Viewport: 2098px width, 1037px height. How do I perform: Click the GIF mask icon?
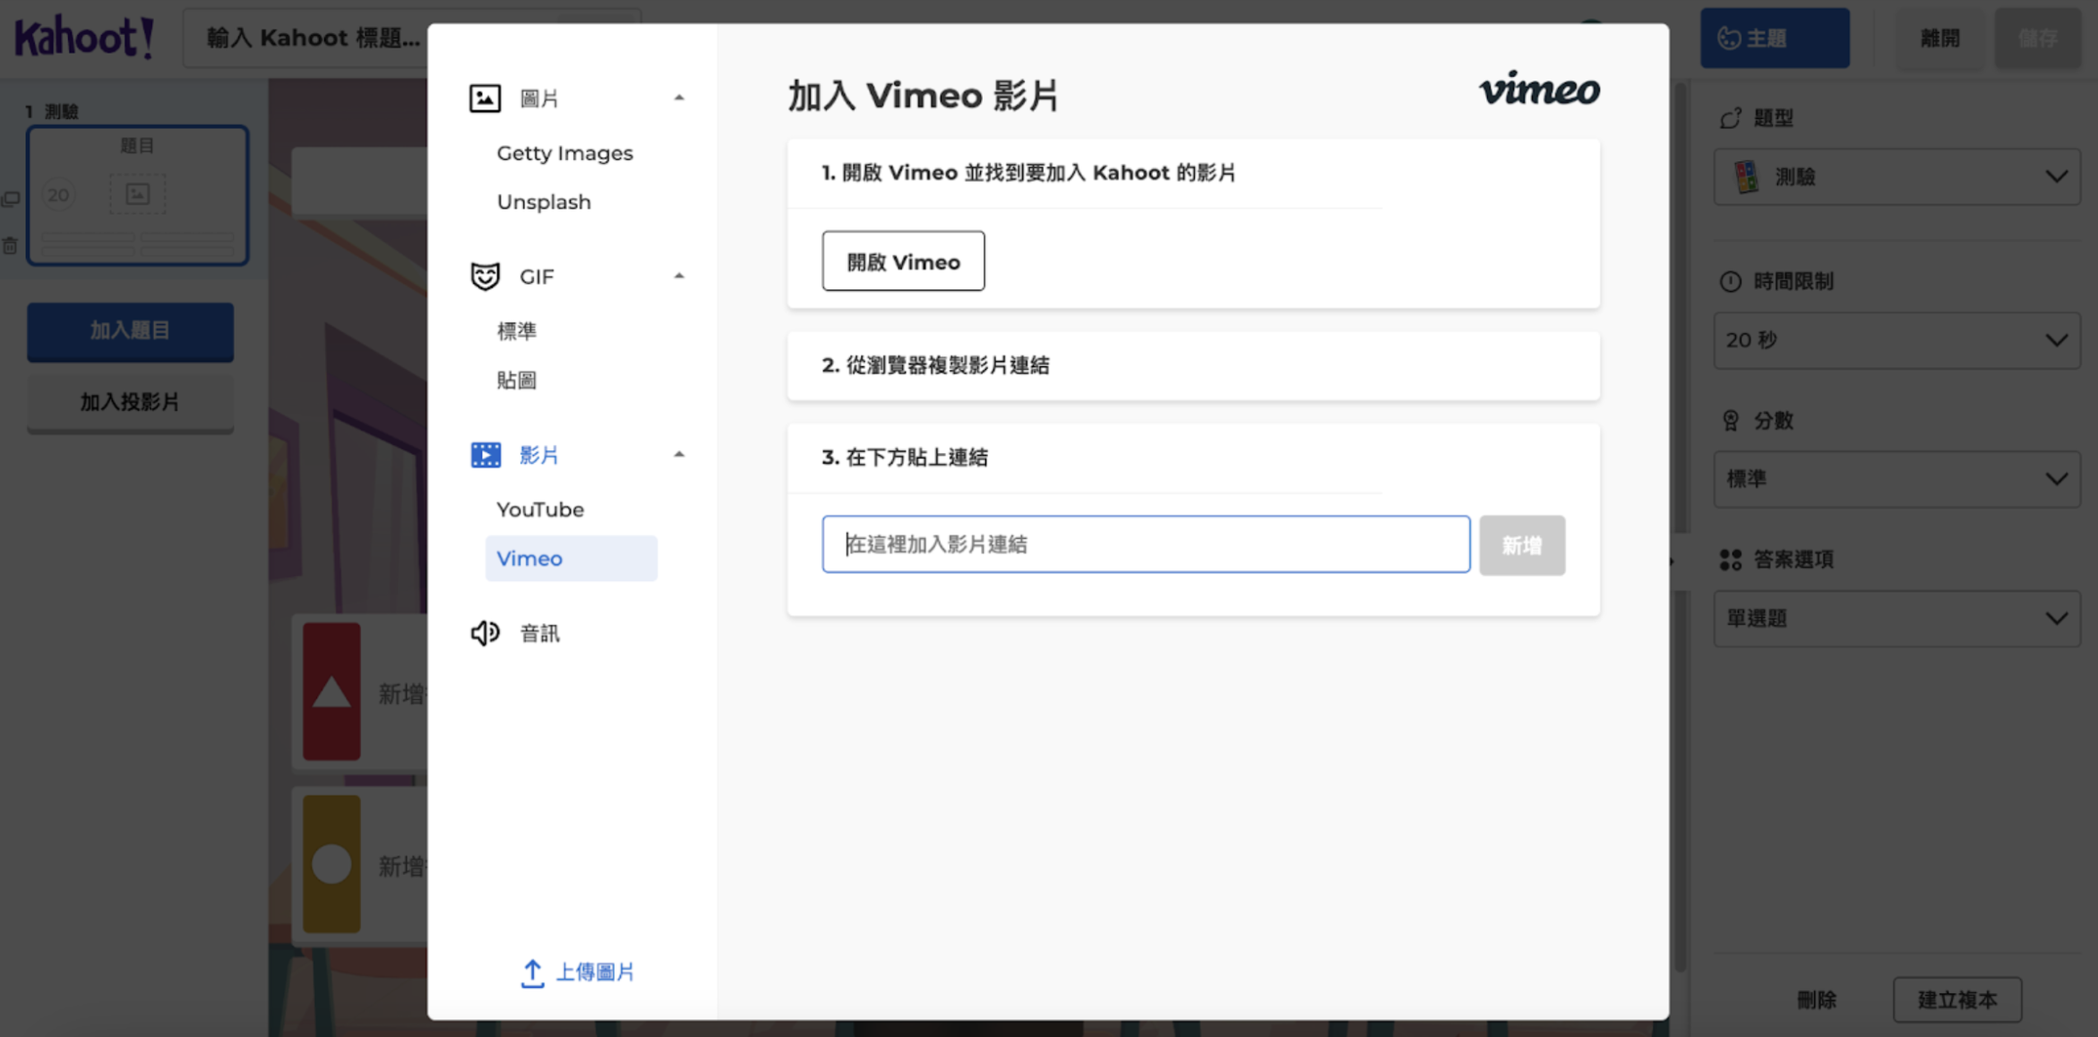[x=485, y=277]
